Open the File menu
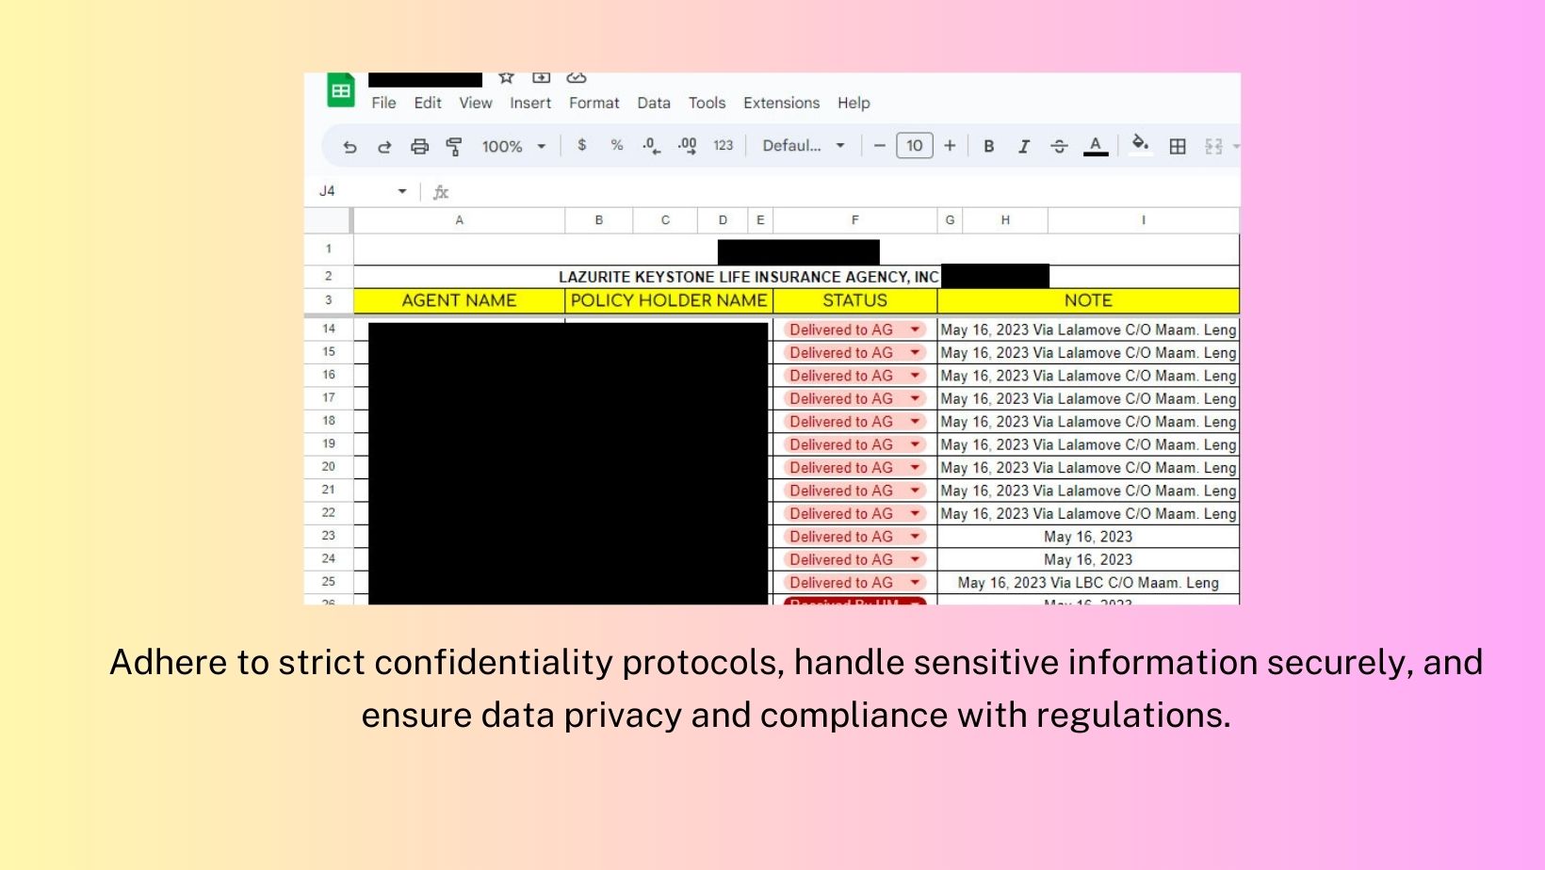Image resolution: width=1545 pixels, height=870 pixels. point(383,103)
